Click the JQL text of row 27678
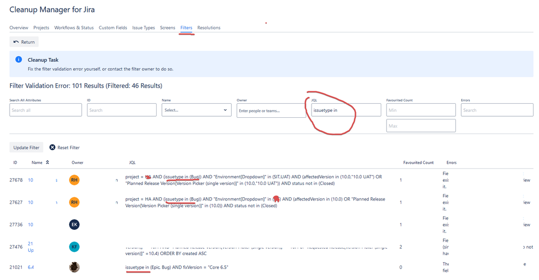Screen dimensions: 539x280 coord(254,180)
